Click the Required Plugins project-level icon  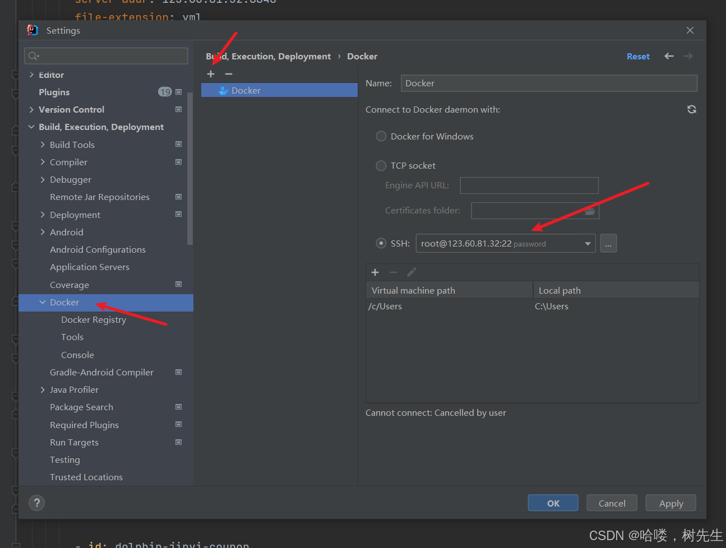[x=179, y=425]
